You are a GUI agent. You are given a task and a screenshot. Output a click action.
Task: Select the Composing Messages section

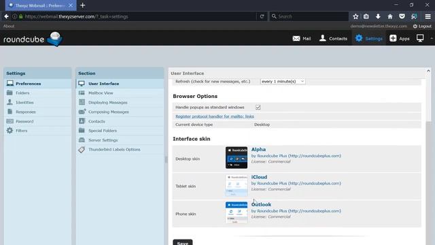pos(120,112)
